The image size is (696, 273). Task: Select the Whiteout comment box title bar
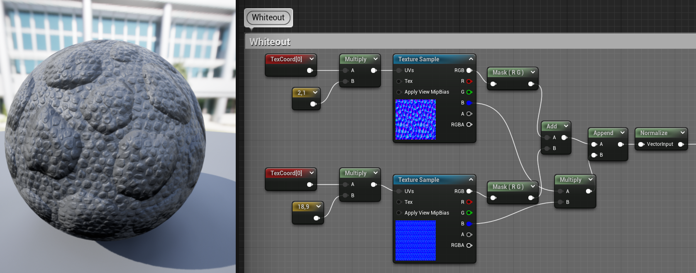470,42
